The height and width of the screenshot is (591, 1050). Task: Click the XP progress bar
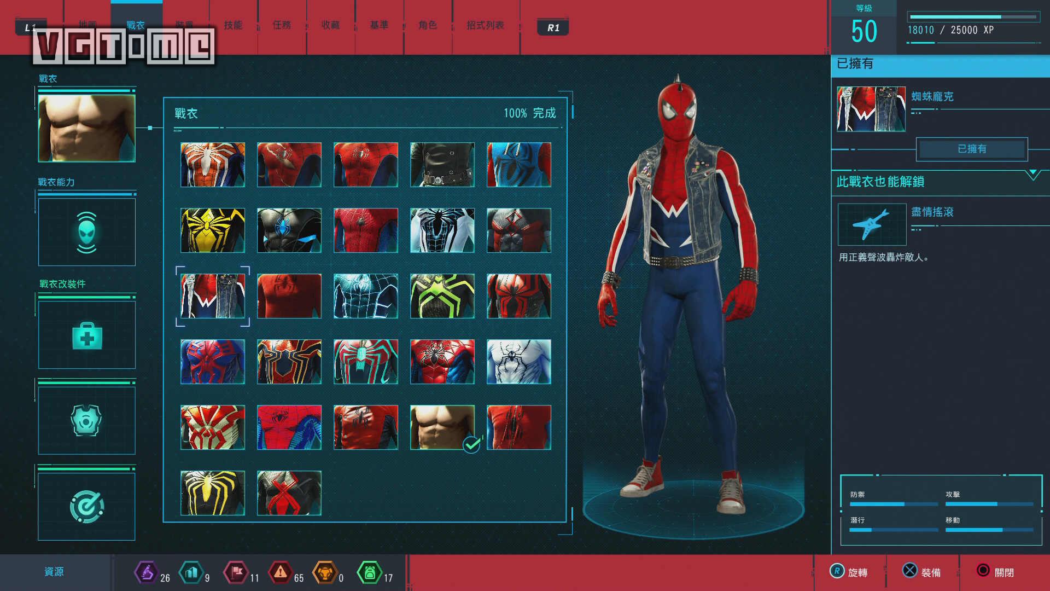coord(973,17)
